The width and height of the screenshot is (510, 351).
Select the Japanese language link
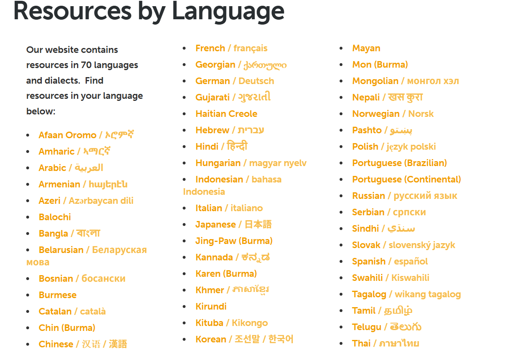coord(233,224)
